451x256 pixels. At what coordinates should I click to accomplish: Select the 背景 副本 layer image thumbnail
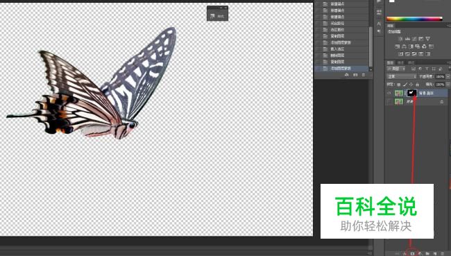pos(399,93)
